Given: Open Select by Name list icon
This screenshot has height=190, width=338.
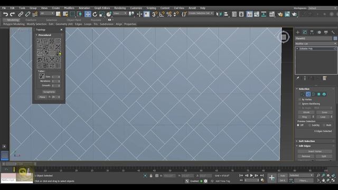Looking at the screenshot, I should click(x=65, y=14).
